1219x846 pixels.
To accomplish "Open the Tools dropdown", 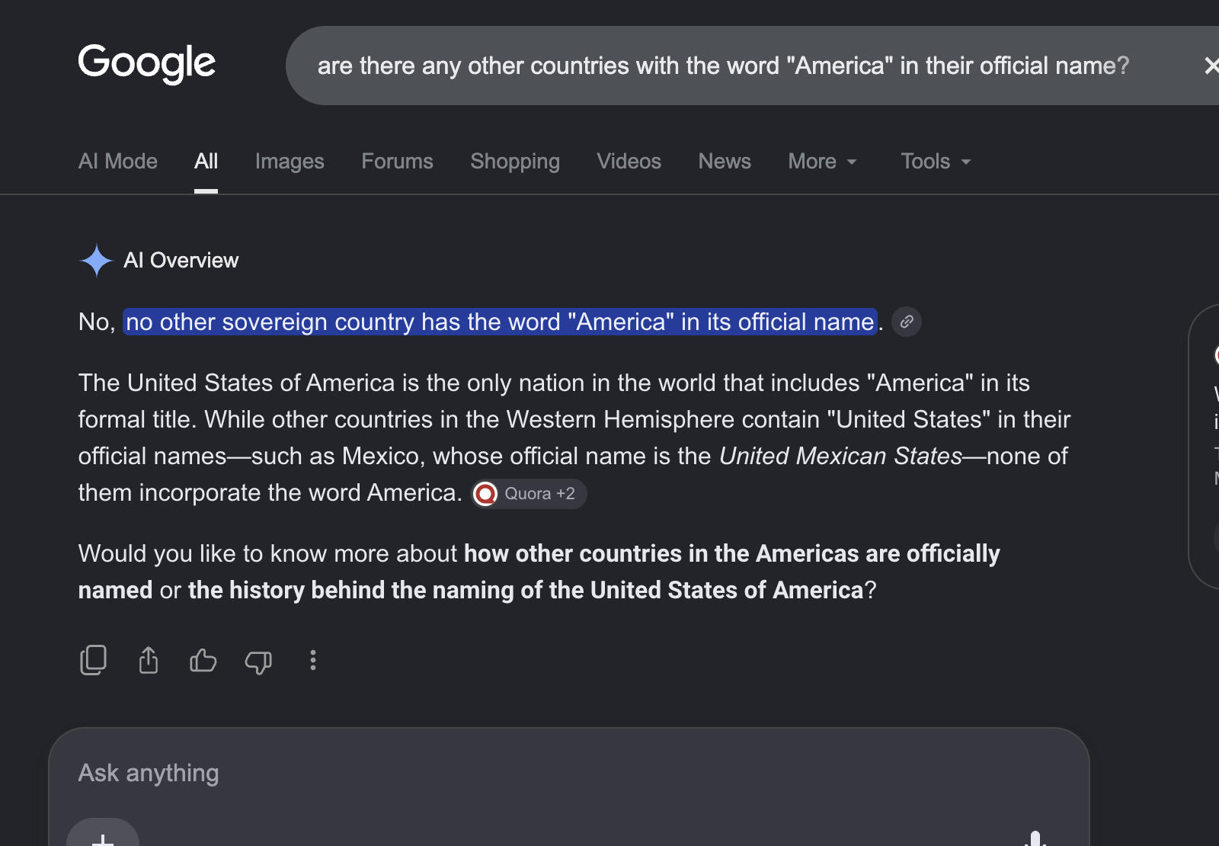I will click(x=936, y=162).
